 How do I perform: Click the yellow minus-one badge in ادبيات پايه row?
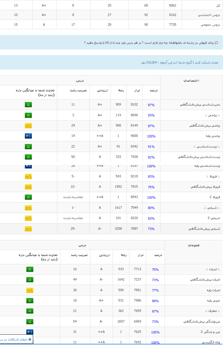point(30,290)
